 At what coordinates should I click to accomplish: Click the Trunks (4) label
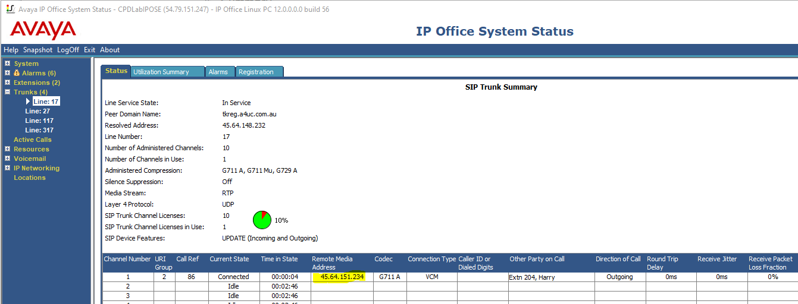click(x=31, y=92)
